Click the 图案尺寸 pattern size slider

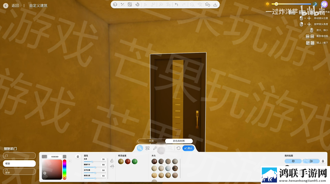tap(95, 167)
